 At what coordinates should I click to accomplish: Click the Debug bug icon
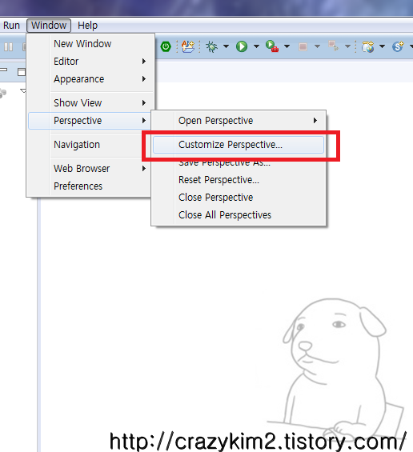click(211, 46)
